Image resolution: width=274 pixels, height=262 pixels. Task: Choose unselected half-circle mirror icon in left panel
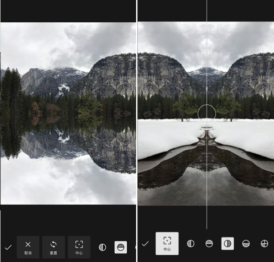(102, 247)
